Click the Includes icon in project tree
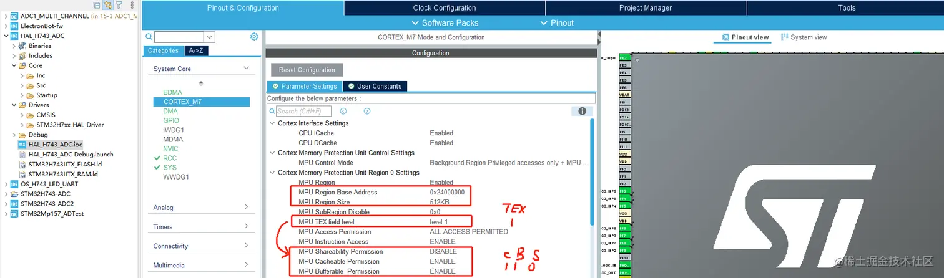This screenshot has width=944, height=278. click(x=22, y=55)
